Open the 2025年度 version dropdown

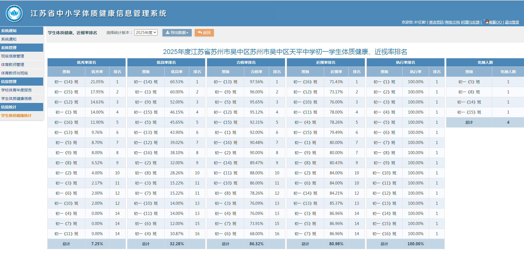click(x=146, y=33)
